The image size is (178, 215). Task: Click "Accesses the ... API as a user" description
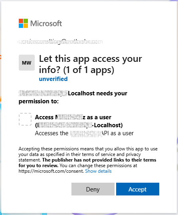(x=84, y=133)
